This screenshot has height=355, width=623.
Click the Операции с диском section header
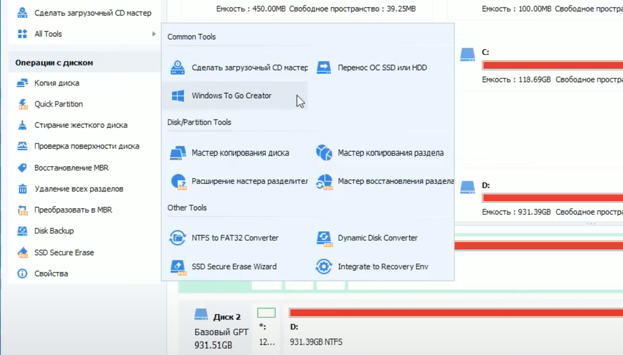coord(54,63)
